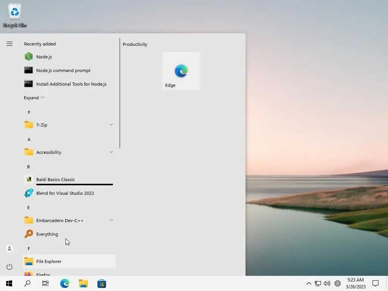
Task: Expand the Recently added list
Action: pos(34,97)
